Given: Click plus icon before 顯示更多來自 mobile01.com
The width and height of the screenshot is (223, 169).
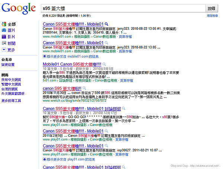Looking at the screenshot, I should click(x=44, y=56).
